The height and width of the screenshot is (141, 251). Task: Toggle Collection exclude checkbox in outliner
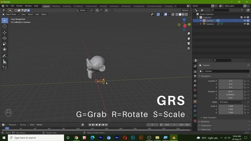242,17
